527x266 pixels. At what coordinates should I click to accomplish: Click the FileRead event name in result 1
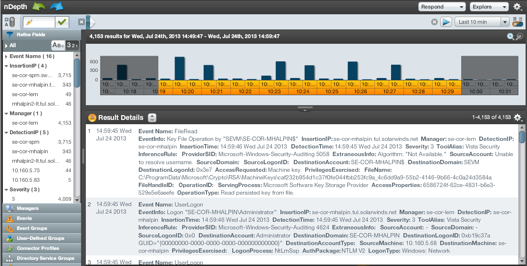[186, 131]
